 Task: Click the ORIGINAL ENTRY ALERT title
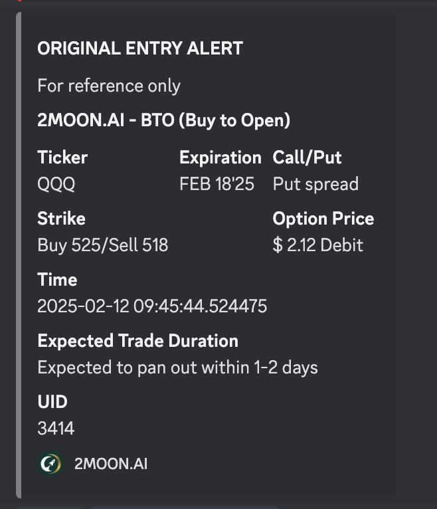pyautogui.click(x=140, y=49)
